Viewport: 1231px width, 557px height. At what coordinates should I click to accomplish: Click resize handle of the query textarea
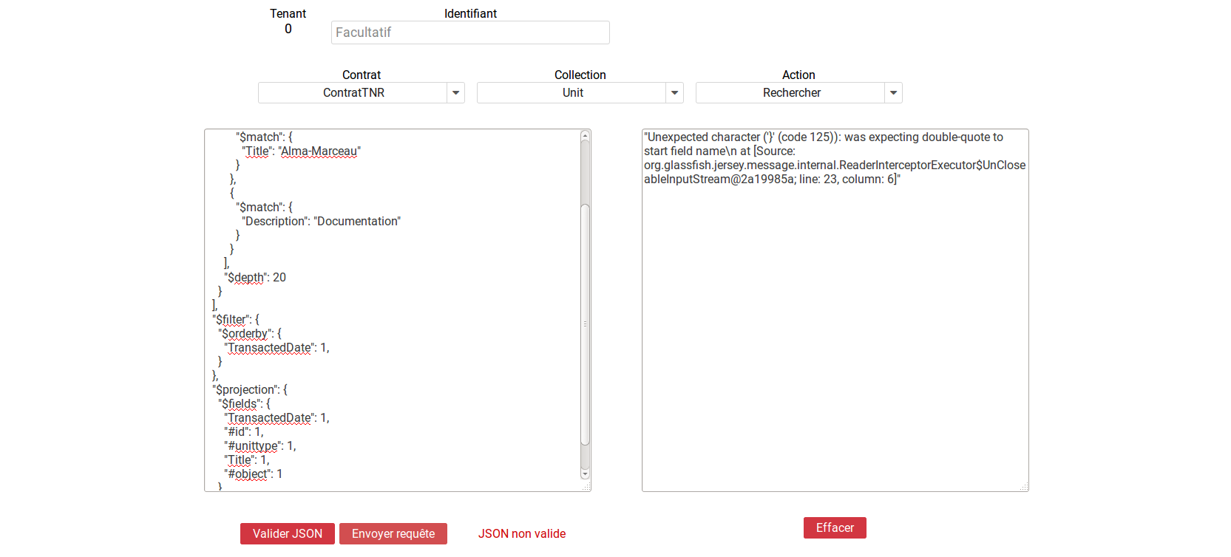tap(586, 487)
